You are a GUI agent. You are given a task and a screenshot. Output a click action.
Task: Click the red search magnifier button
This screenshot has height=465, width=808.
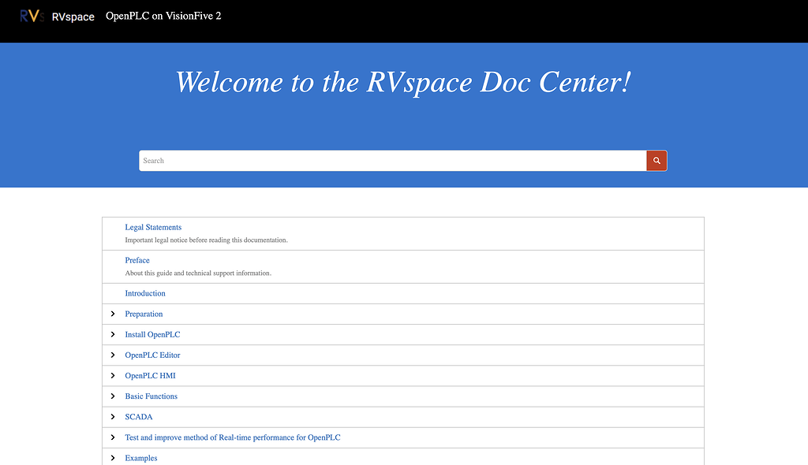pos(656,161)
